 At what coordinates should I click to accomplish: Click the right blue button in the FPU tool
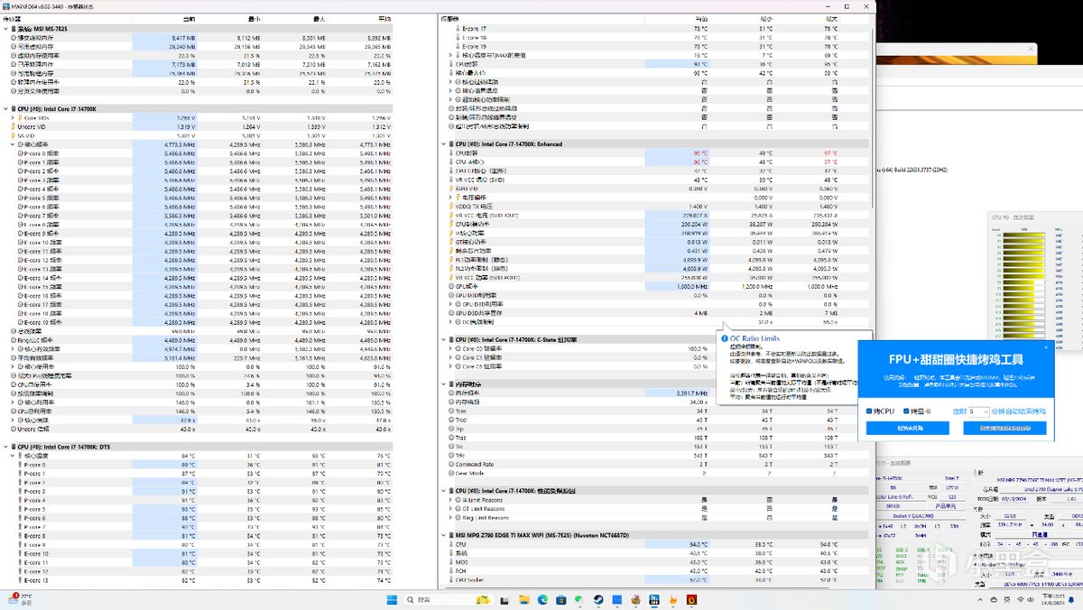coord(1004,428)
